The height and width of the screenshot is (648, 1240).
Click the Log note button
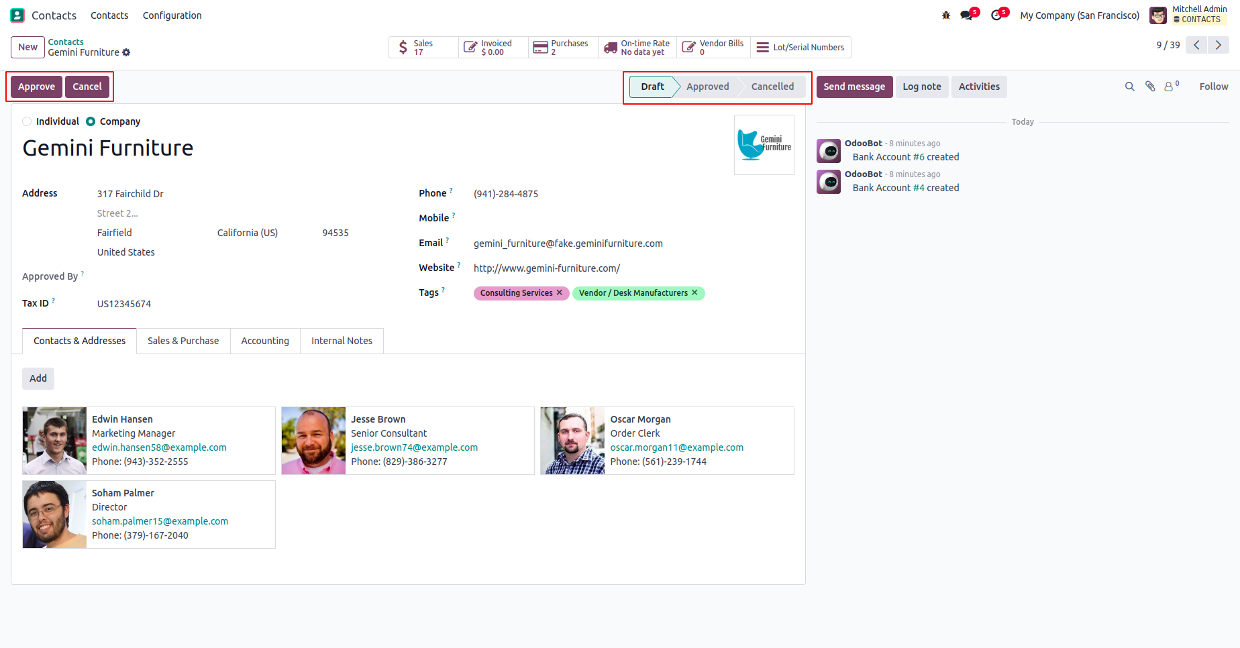point(922,87)
